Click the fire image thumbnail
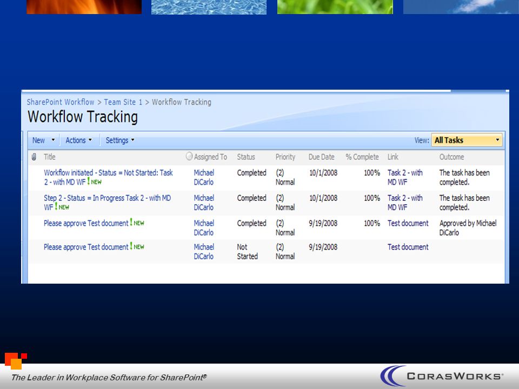The image size is (519, 389). coord(84,7)
